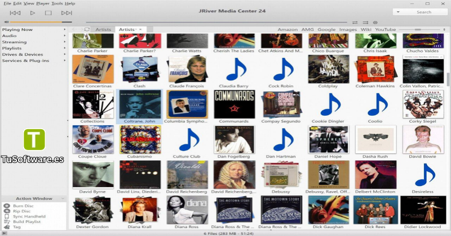The width and height of the screenshot is (451, 236).
Task: Select the Culture Club music note icon
Action: [x=189, y=140]
